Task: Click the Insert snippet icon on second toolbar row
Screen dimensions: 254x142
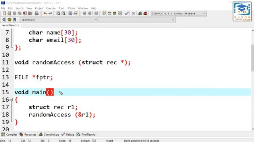Action: click(4, 20)
